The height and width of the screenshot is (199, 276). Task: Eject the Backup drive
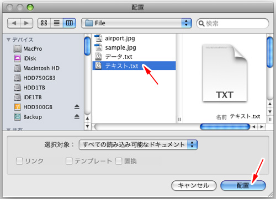point(77,116)
